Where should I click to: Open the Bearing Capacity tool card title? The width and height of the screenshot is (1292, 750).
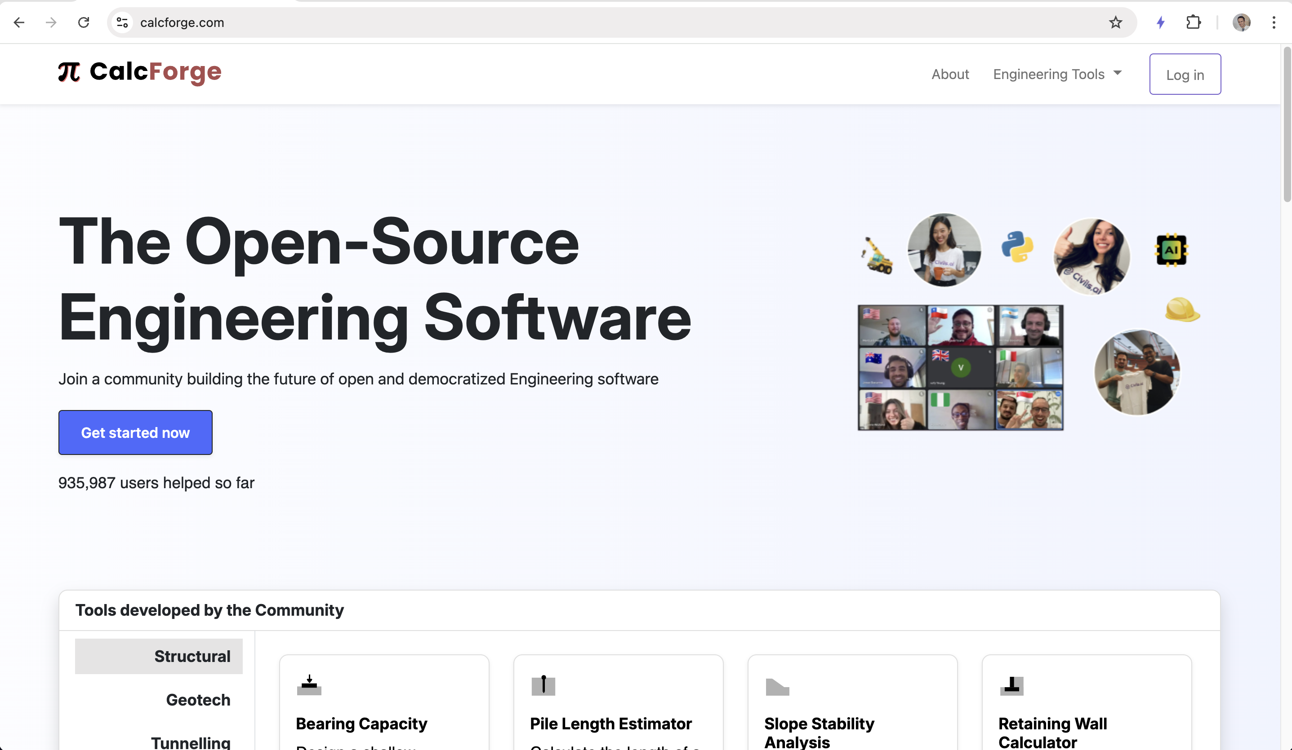[361, 724]
